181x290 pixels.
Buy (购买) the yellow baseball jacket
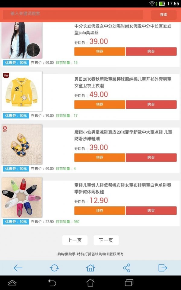point(151,105)
